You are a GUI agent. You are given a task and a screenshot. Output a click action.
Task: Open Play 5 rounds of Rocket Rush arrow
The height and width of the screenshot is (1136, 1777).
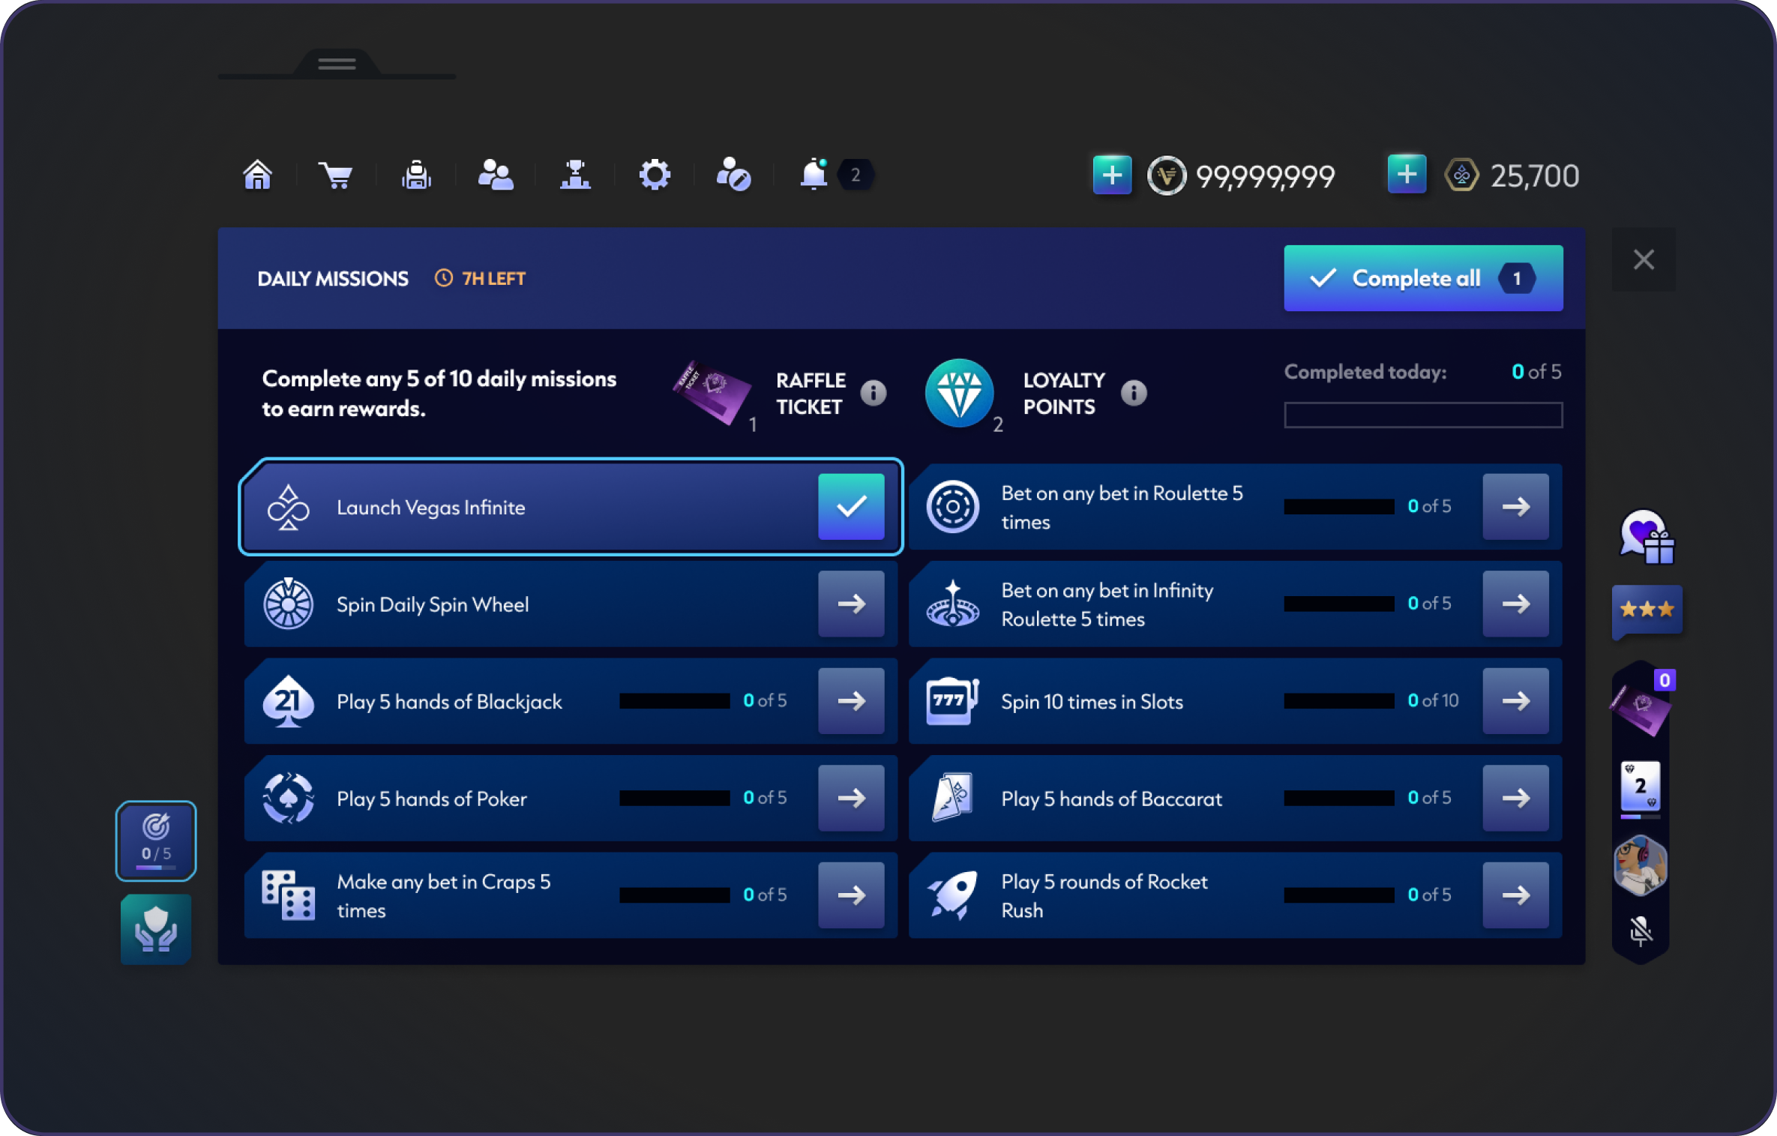(1515, 895)
